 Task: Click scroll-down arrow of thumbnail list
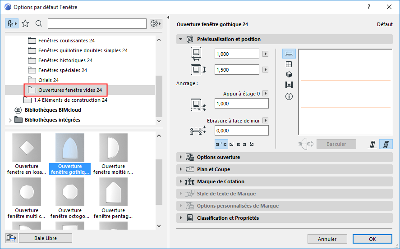159,226
